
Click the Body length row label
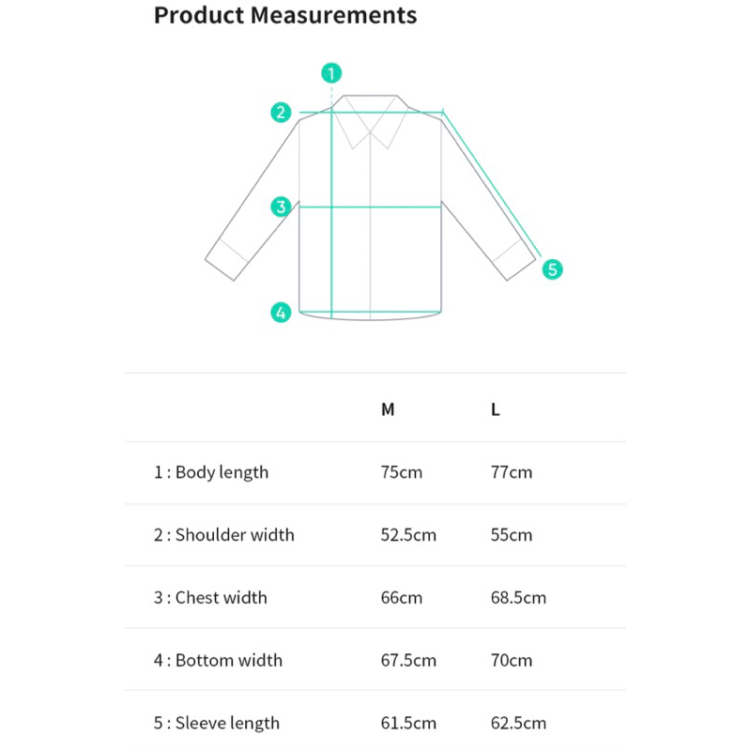click(211, 472)
